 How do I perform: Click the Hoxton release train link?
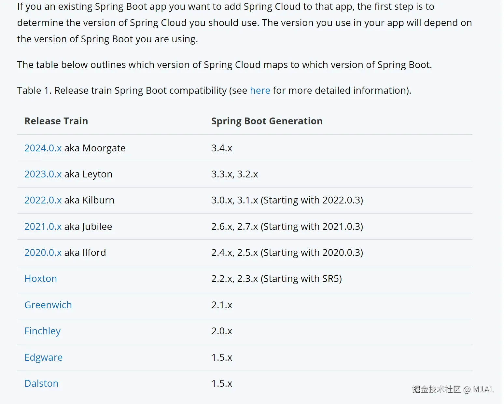pos(41,279)
